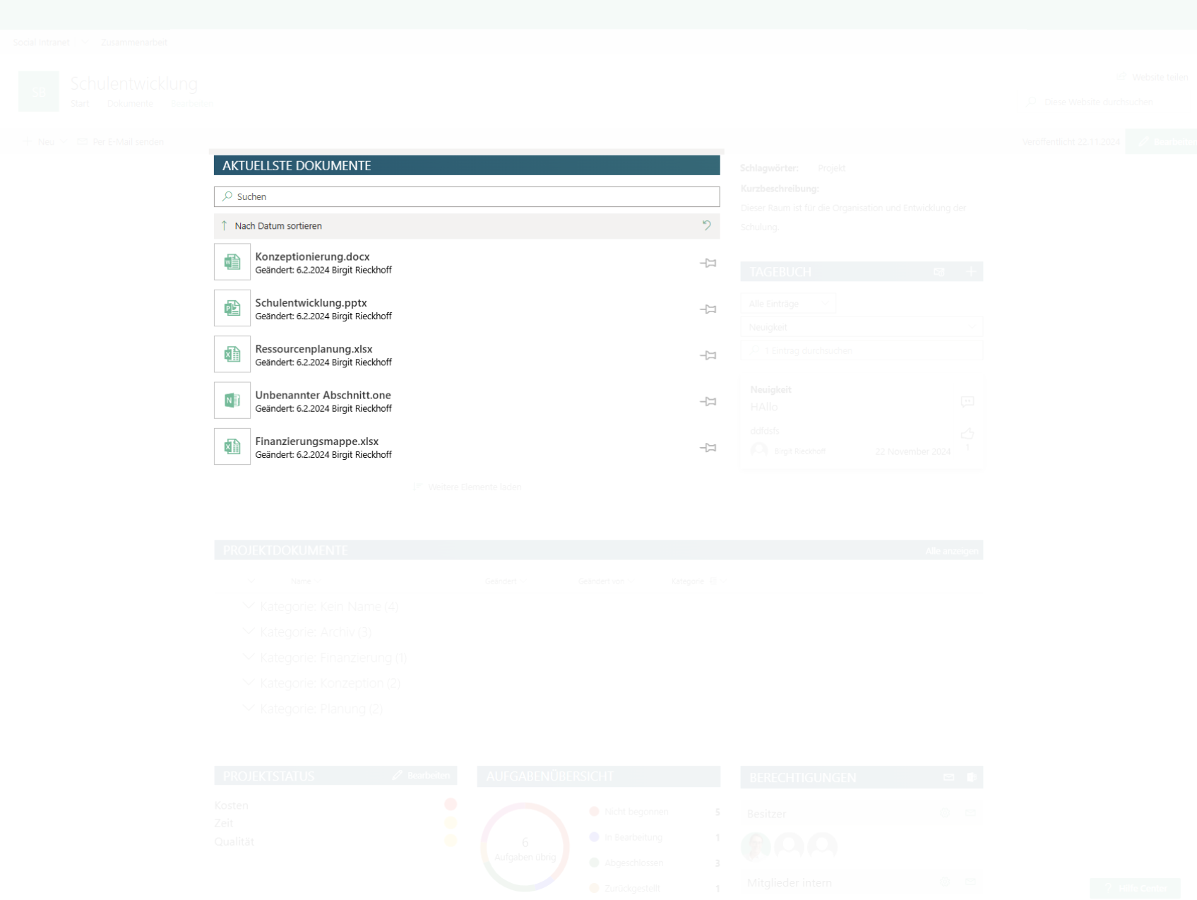Click Weitere Elemente laden link

click(x=468, y=487)
